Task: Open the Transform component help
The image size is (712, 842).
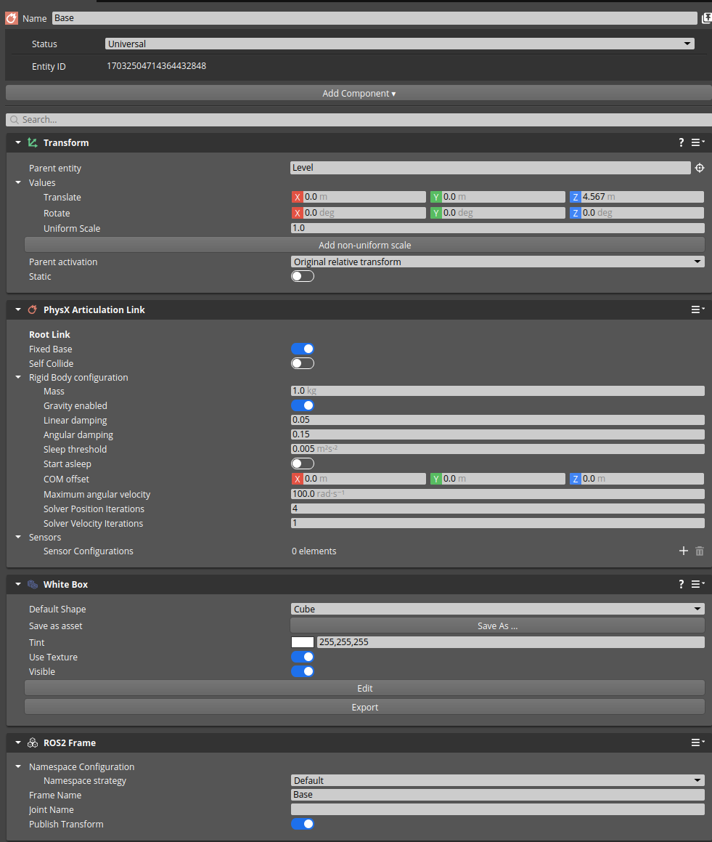Action: [x=681, y=142]
